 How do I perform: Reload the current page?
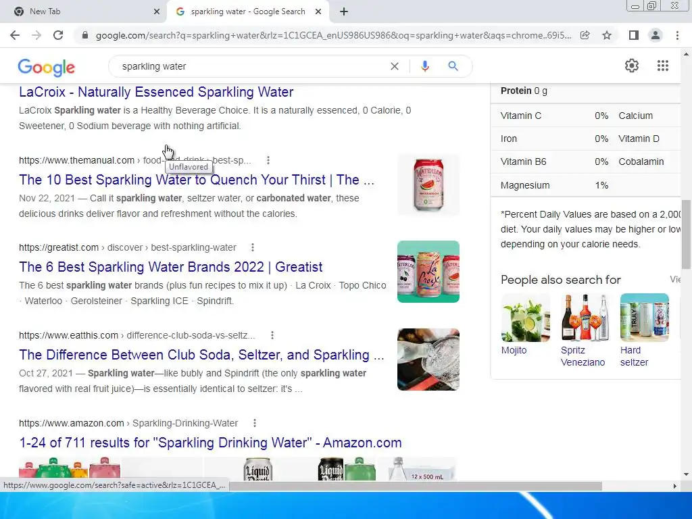[x=58, y=35]
